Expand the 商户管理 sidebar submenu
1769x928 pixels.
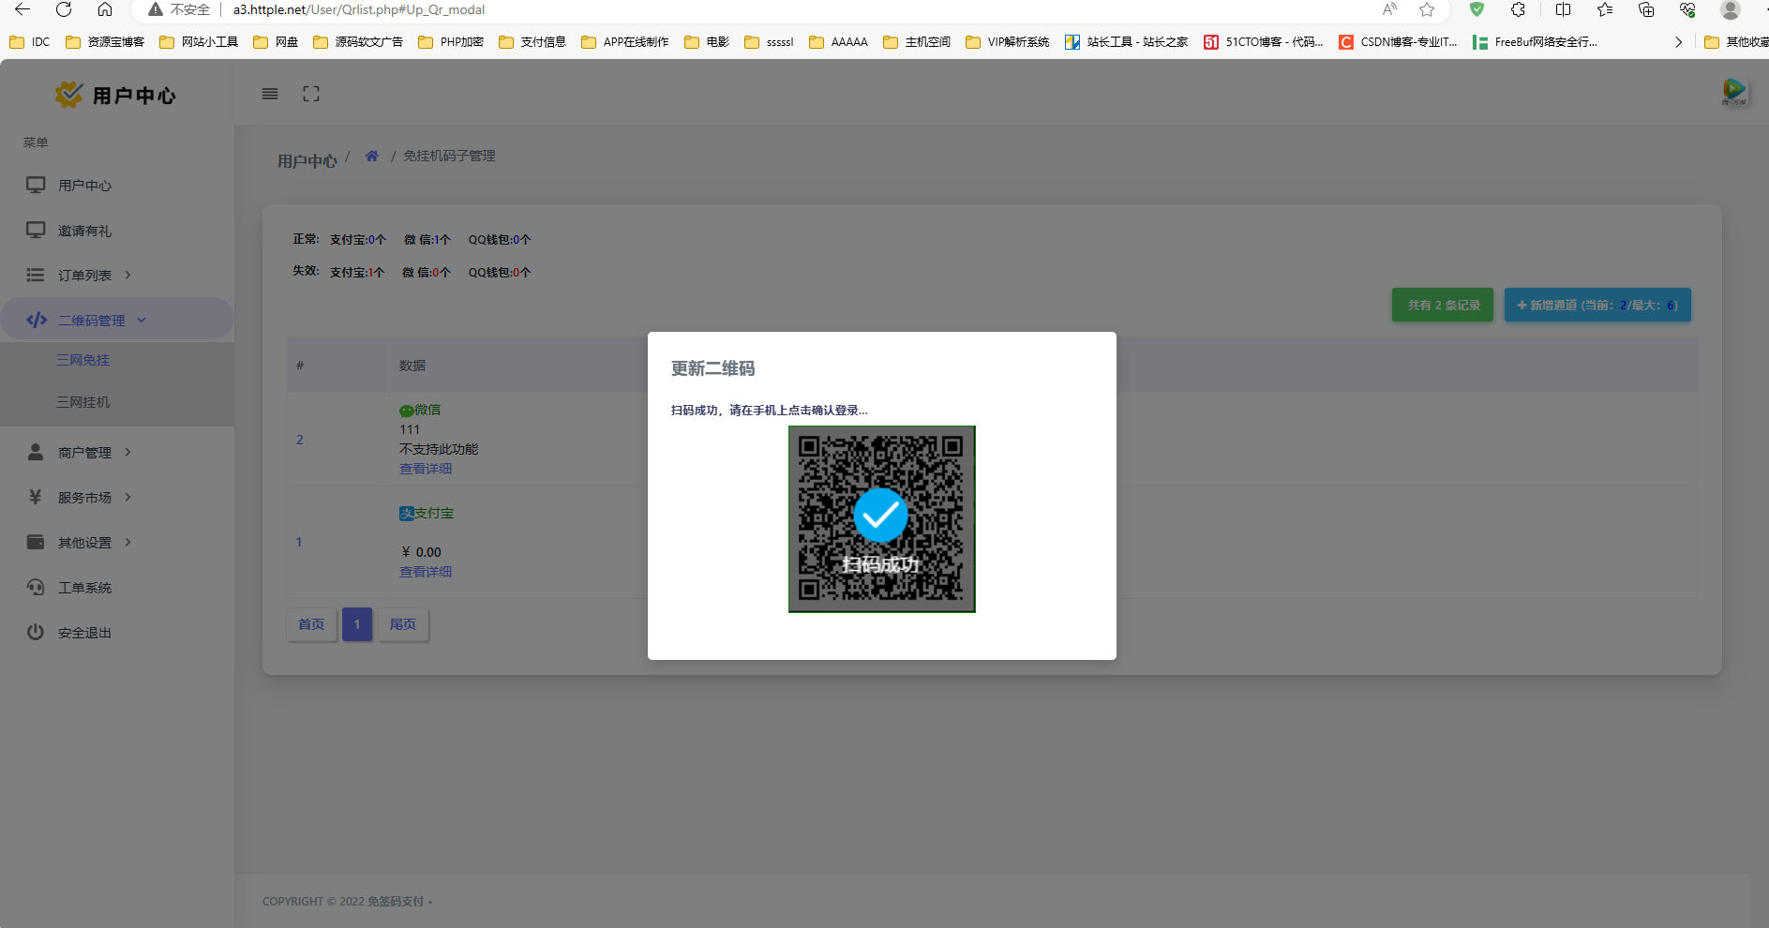117,453
